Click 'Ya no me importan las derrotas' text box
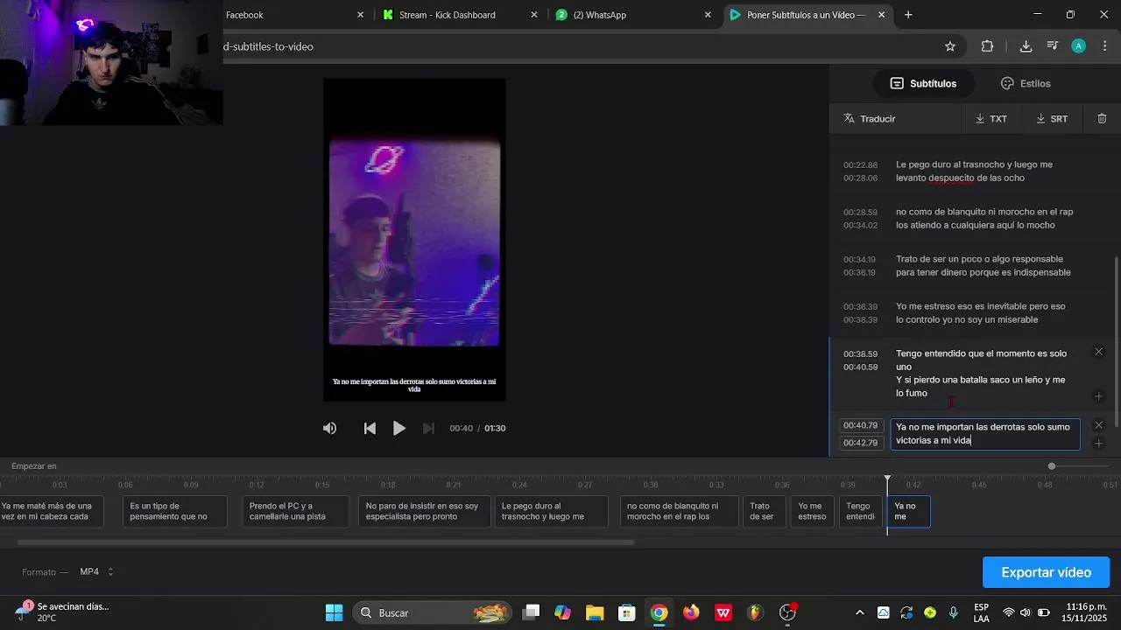 pos(985,434)
